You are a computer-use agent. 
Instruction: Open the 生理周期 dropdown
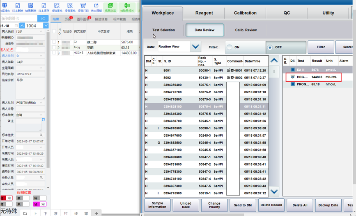click(x=41, y=68)
